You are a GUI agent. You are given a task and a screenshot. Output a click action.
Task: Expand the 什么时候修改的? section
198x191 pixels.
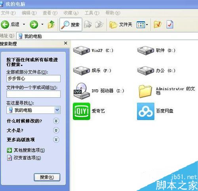click(x=56, y=121)
